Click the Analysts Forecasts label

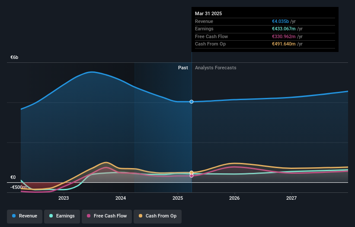215,68
